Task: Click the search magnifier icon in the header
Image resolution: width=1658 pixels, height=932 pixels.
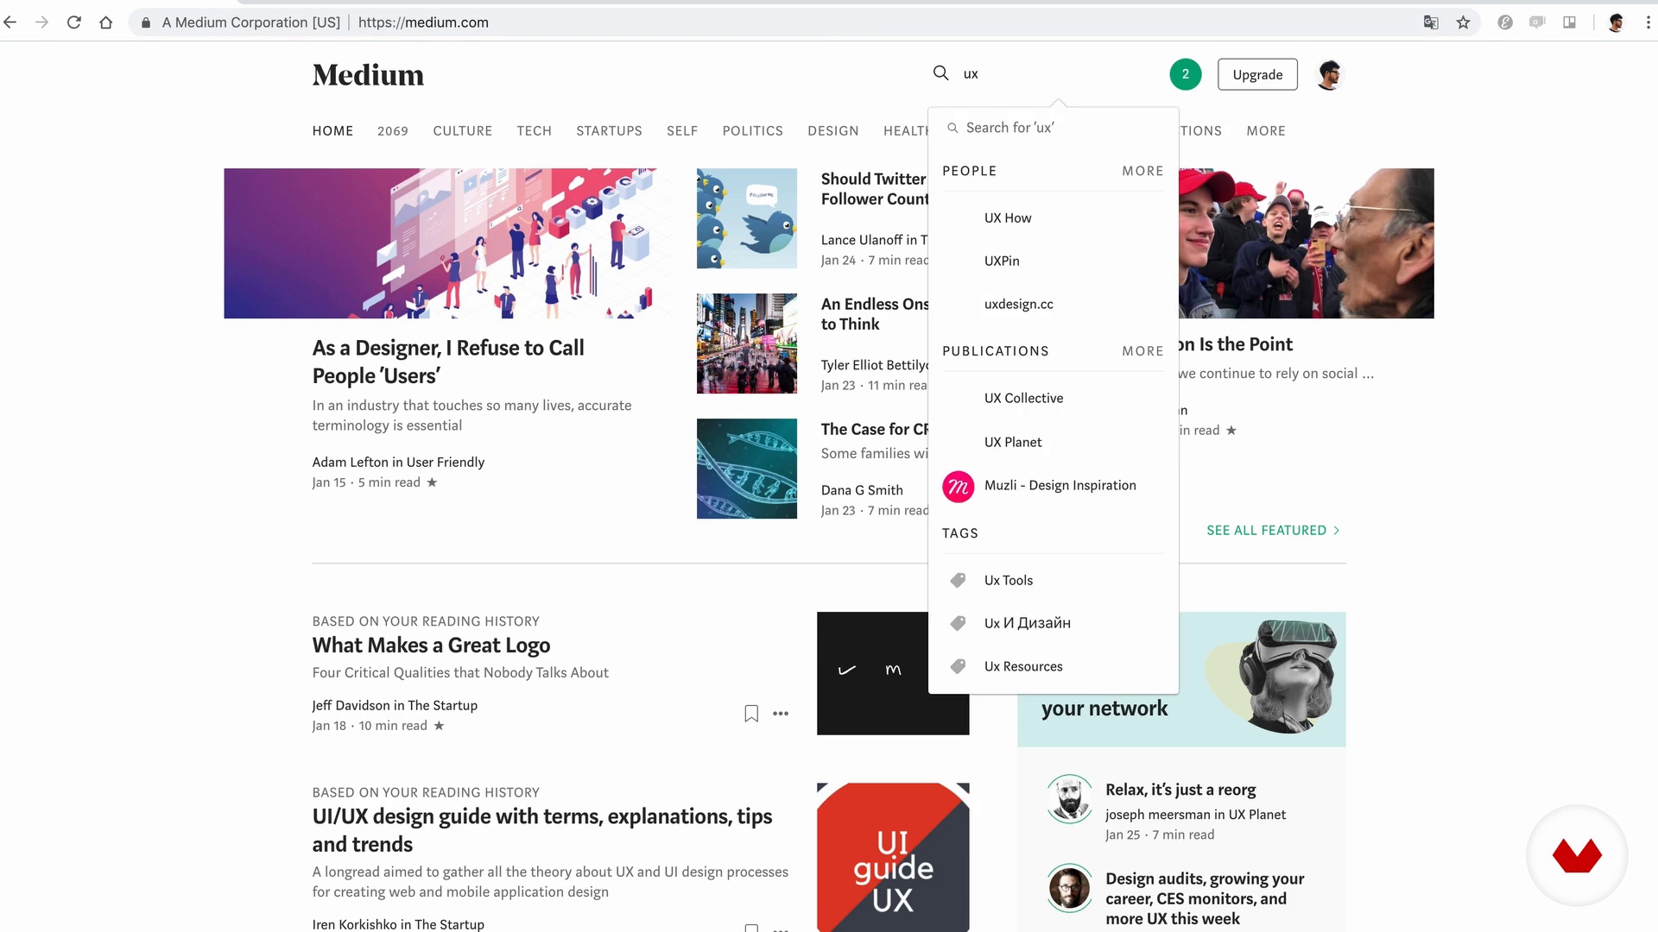Action: click(940, 73)
